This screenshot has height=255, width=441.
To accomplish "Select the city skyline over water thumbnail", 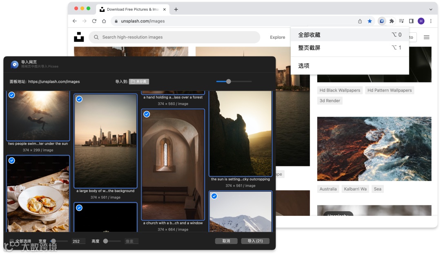I will point(105,141).
